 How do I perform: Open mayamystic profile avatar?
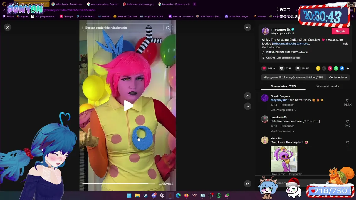[x=265, y=31]
